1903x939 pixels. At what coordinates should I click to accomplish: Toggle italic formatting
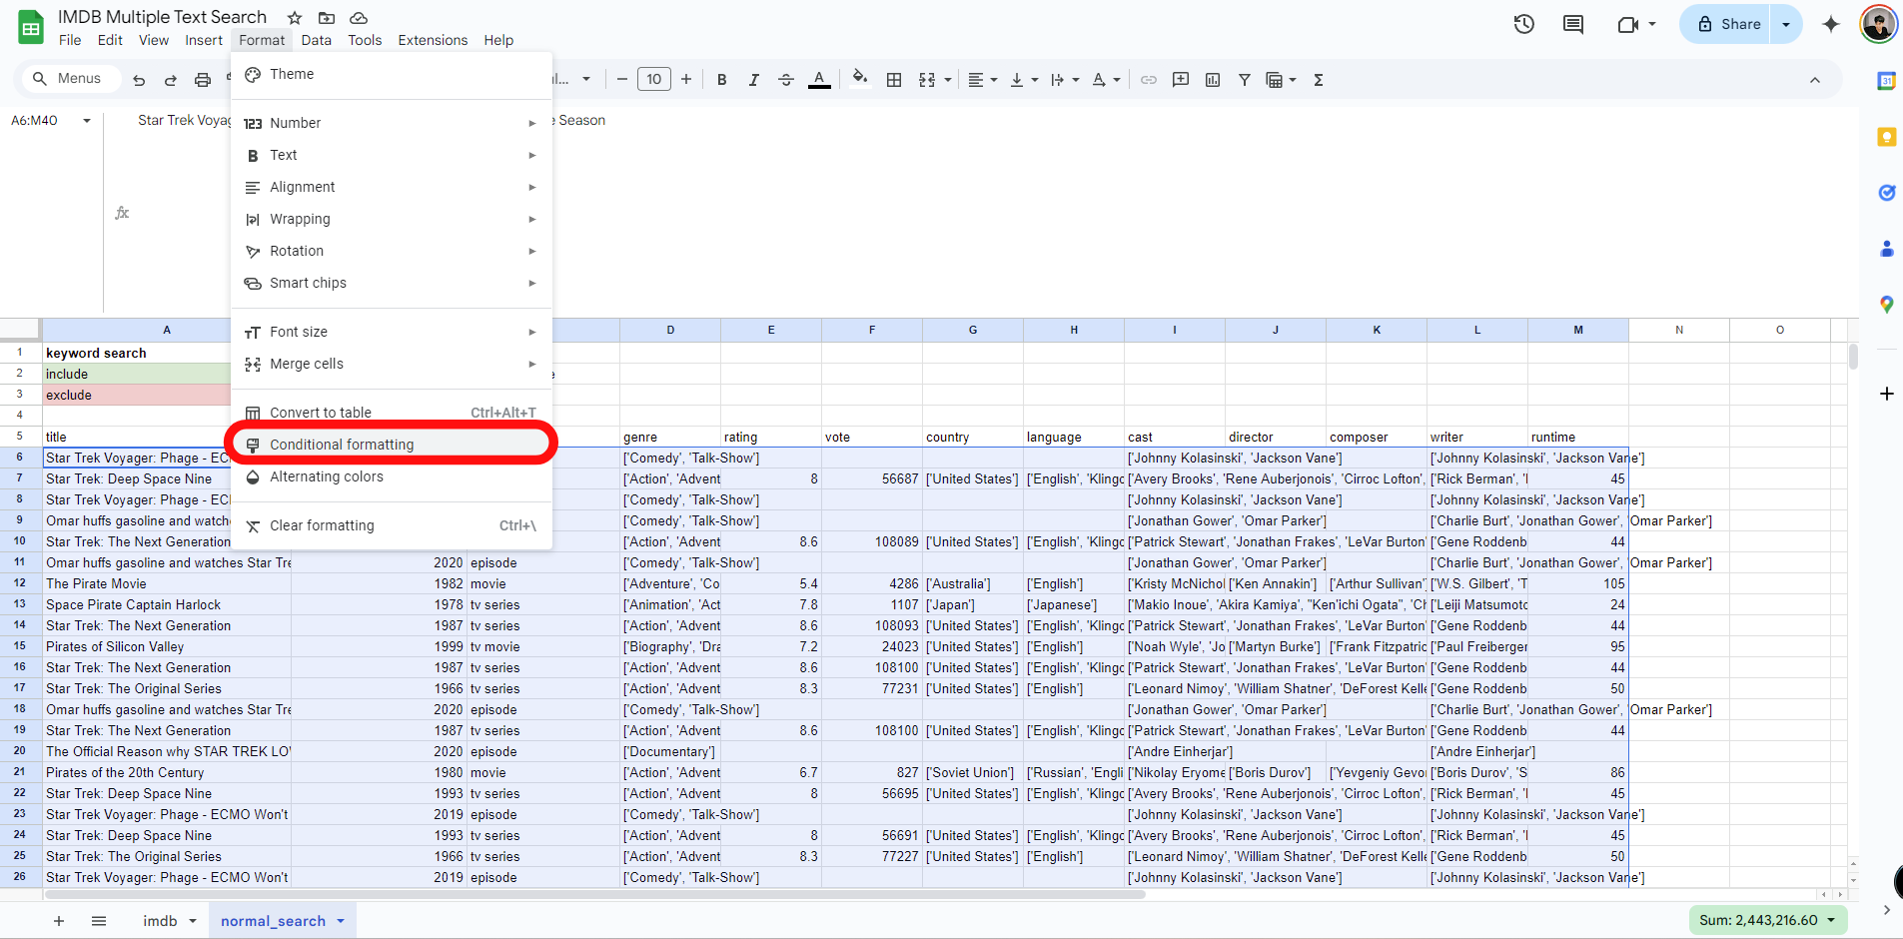(x=754, y=80)
